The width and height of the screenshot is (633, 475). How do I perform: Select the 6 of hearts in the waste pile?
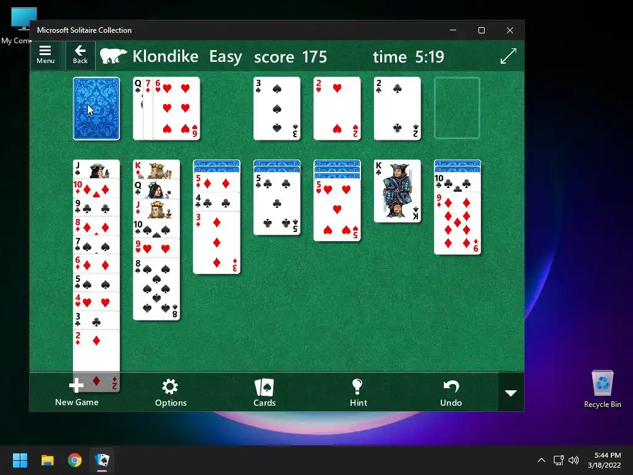tap(177, 108)
